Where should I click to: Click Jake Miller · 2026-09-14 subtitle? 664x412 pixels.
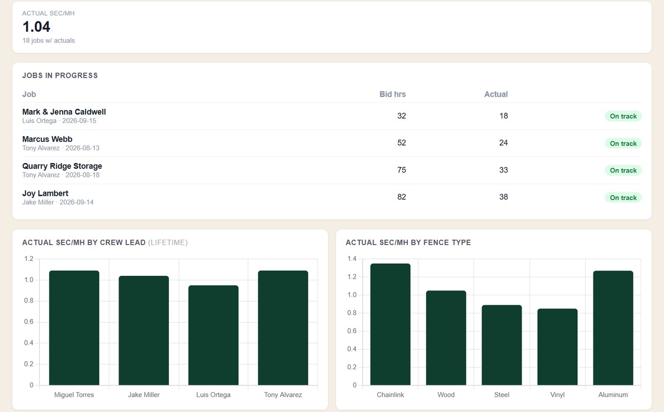[58, 202]
